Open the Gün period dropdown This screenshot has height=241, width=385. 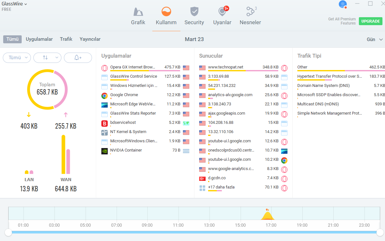pos(375,39)
